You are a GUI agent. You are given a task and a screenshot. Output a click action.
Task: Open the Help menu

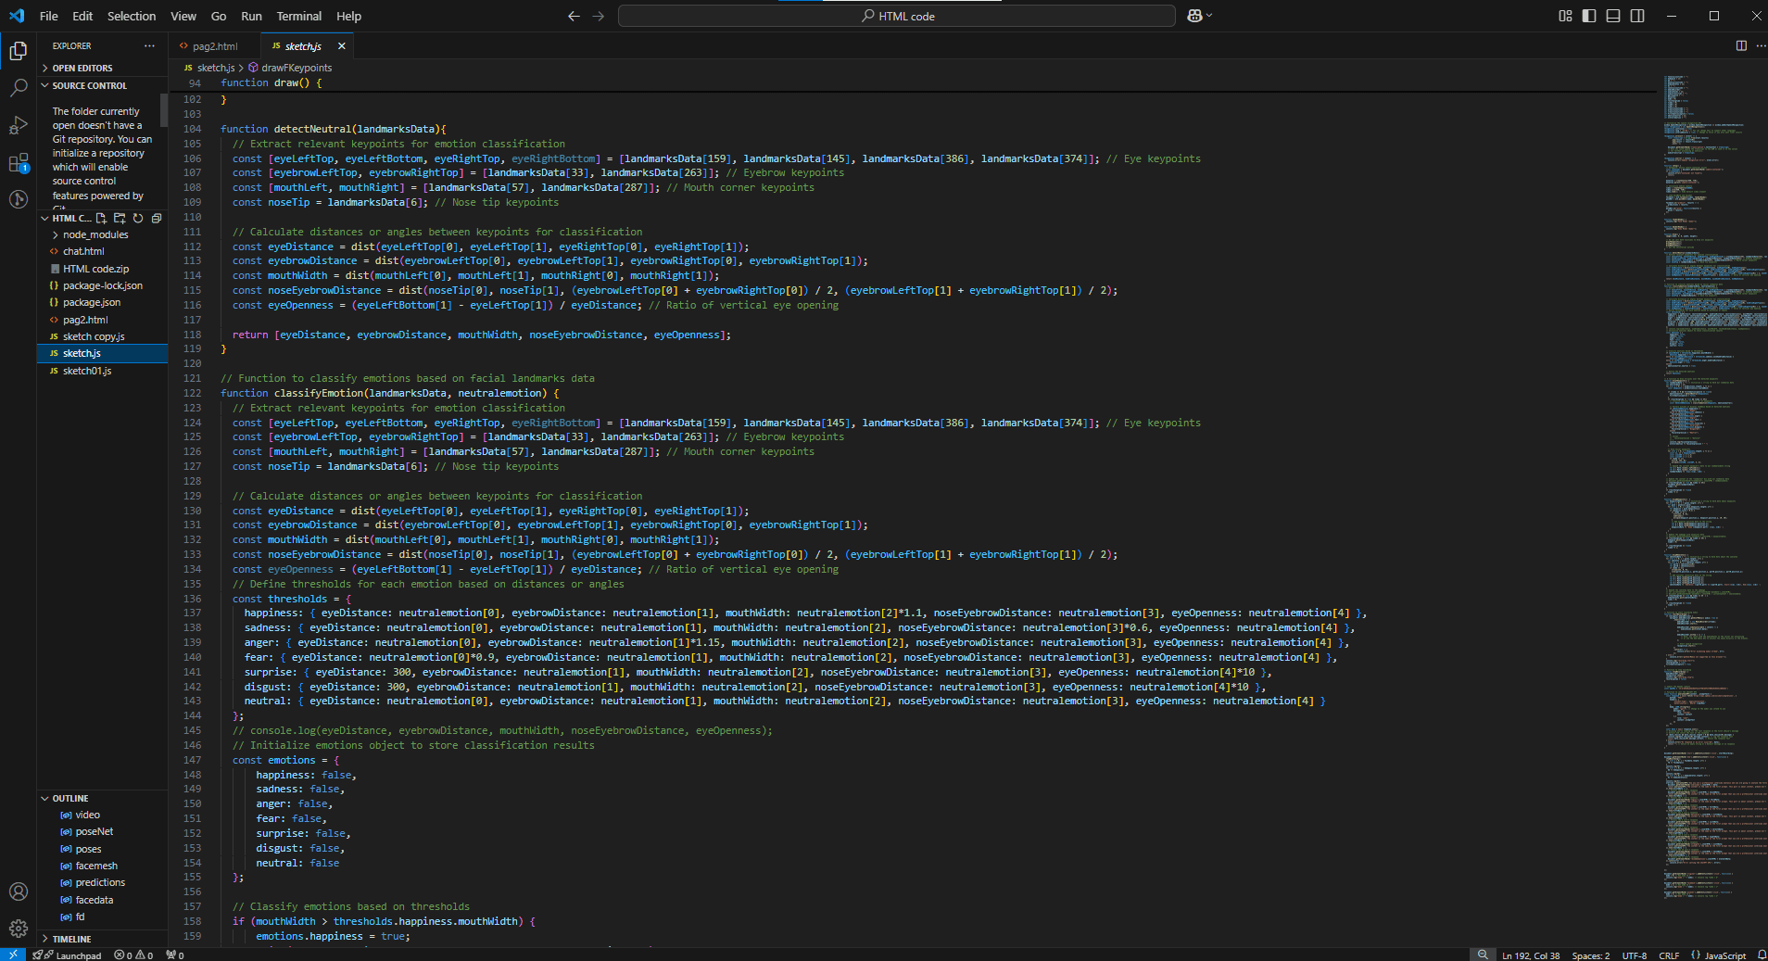tap(349, 16)
